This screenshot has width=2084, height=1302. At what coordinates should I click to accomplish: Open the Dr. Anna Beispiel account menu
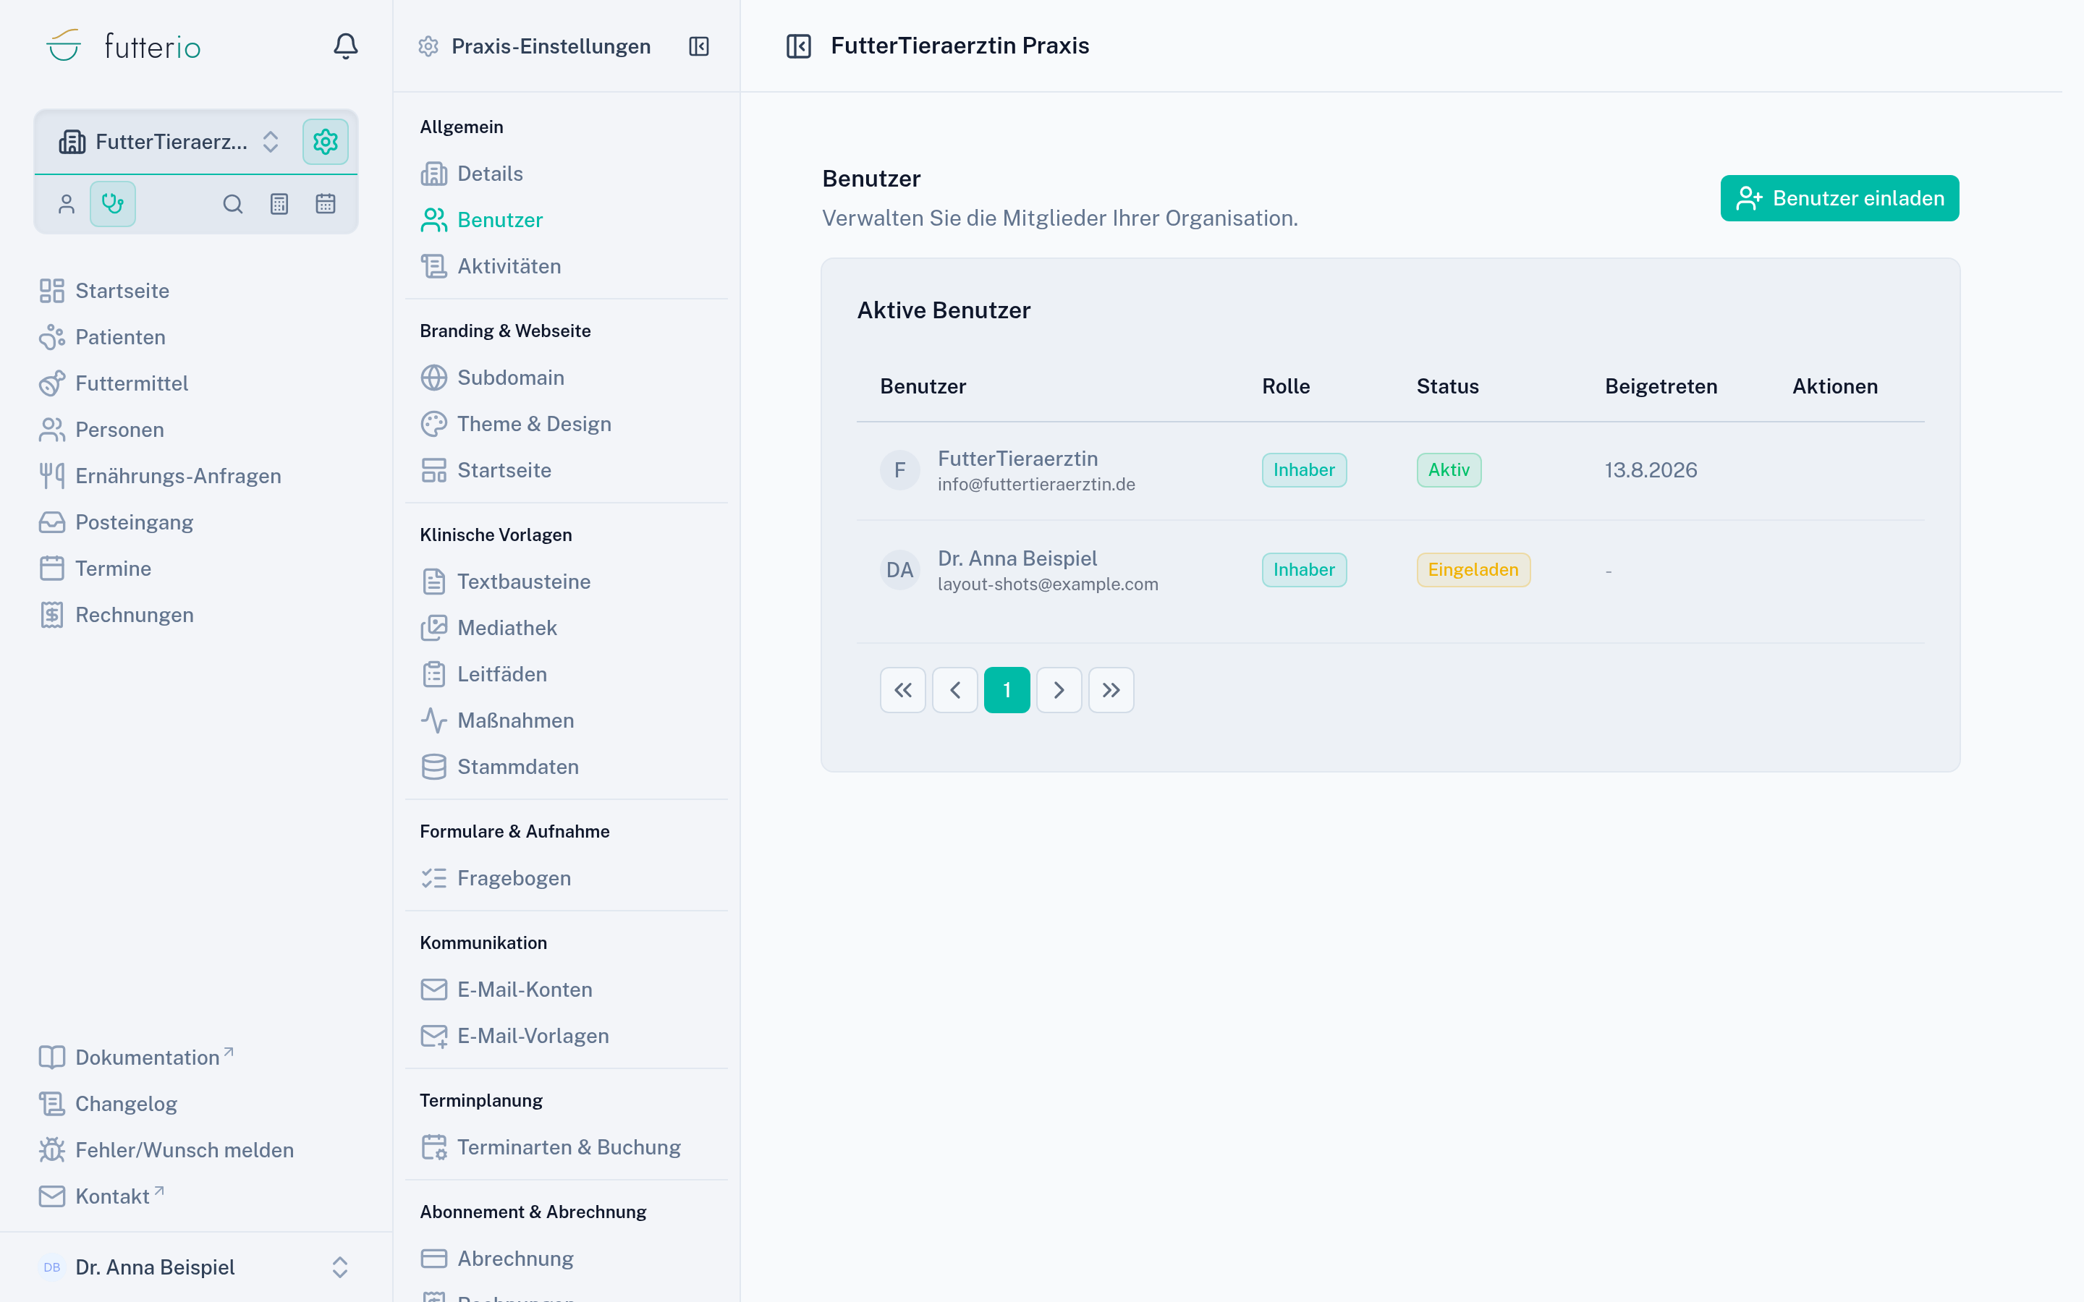pos(195,1267)
